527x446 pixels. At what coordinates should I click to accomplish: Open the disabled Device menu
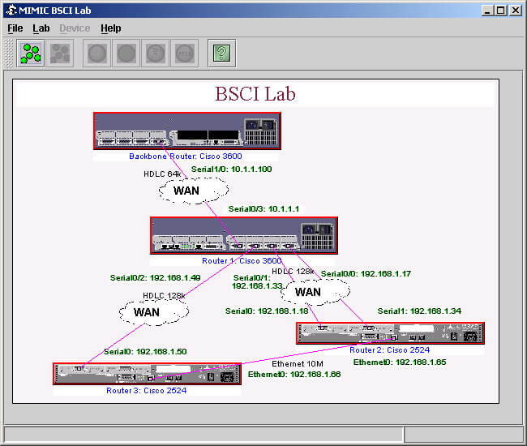75,28
